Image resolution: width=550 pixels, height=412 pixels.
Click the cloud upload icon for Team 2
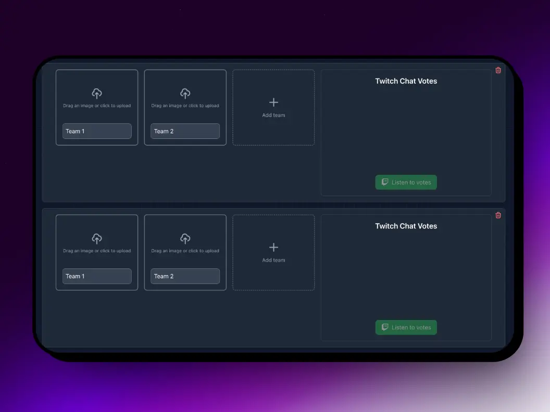click(x=185, y=94)
